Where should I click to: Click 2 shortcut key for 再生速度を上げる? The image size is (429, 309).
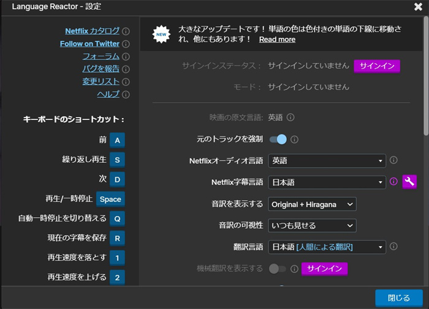(x=117, y=277)
